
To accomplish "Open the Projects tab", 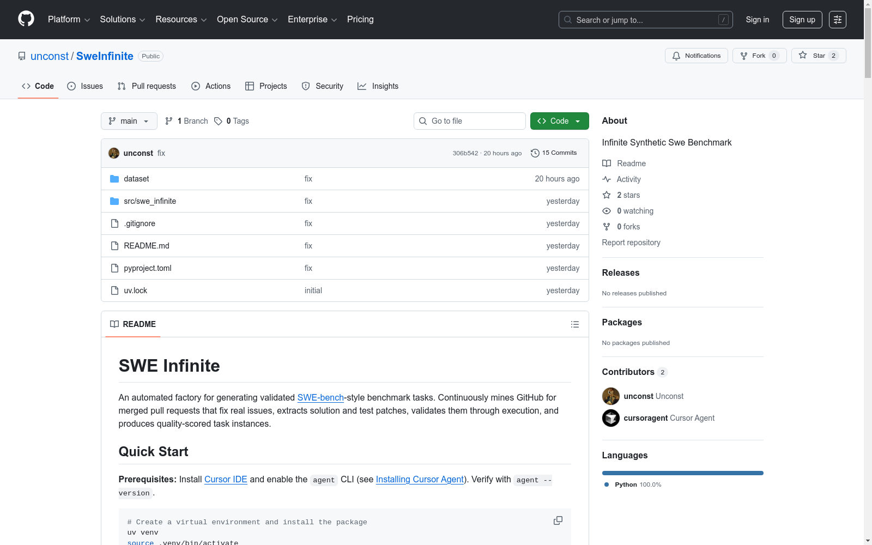I will coord(266,86).
